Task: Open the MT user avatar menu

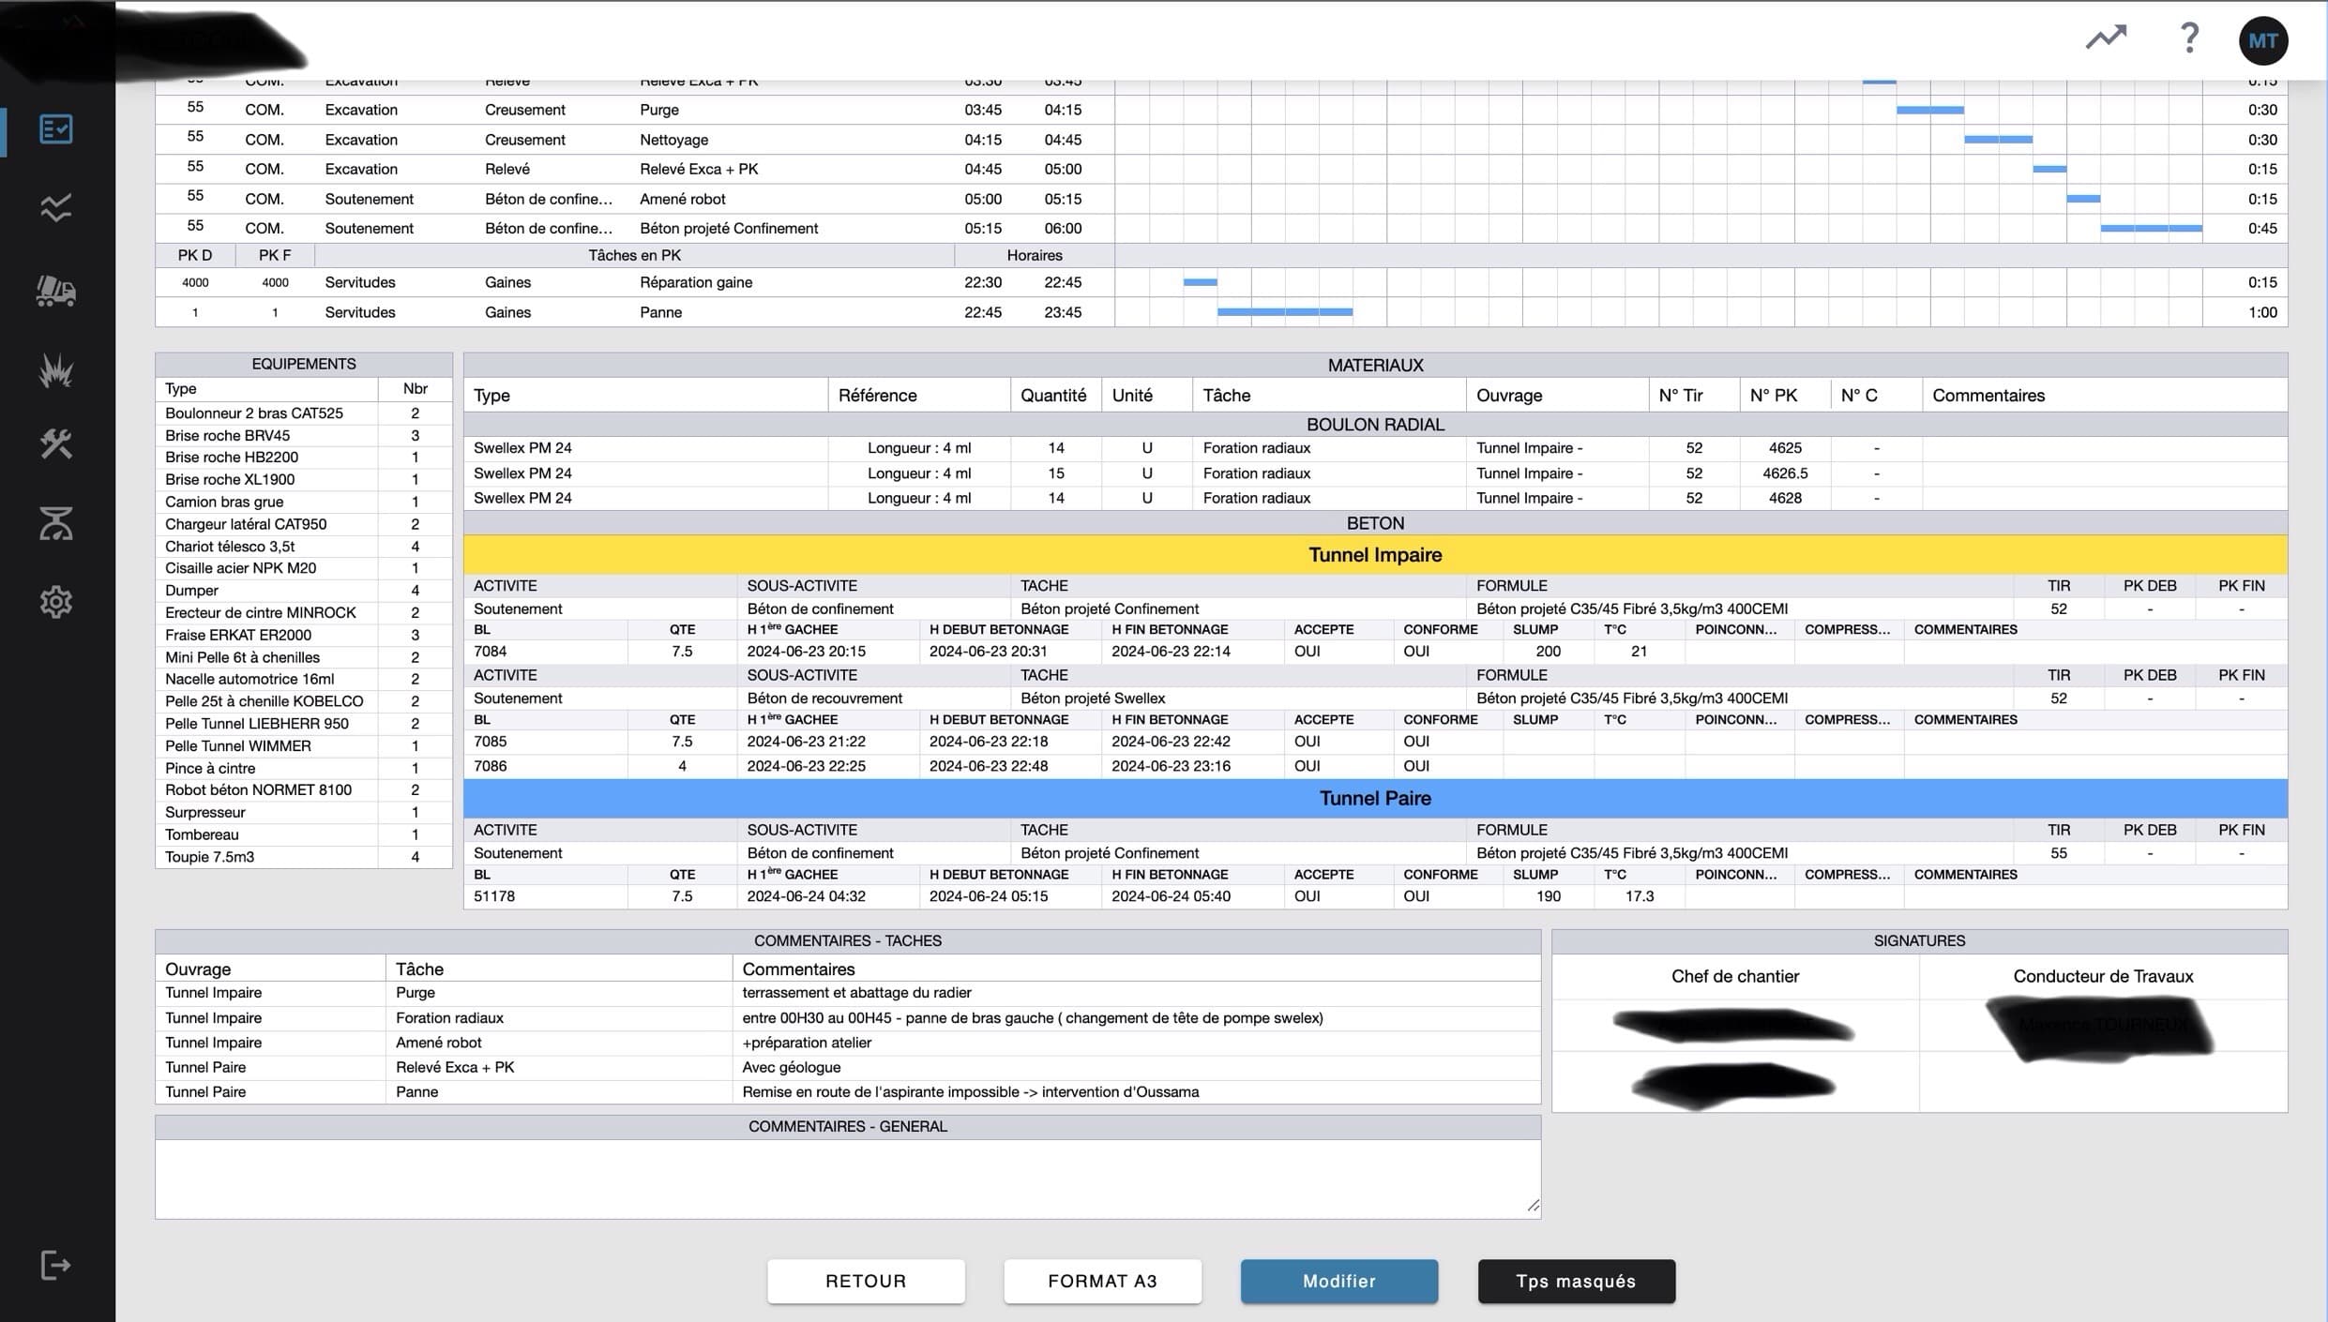Action: pyautogui.click(x=2262, y=40)
